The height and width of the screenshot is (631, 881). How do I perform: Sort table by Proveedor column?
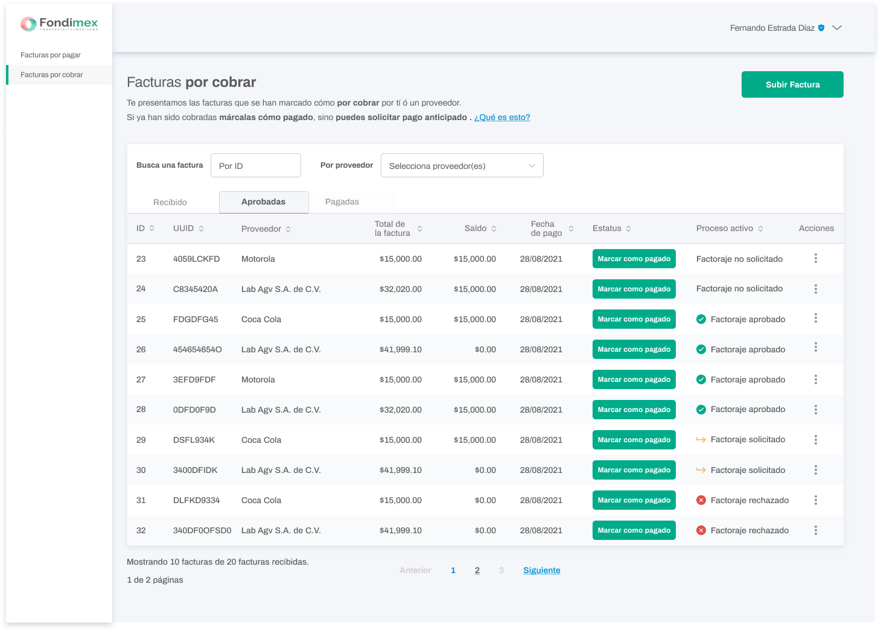coord(288,229)
